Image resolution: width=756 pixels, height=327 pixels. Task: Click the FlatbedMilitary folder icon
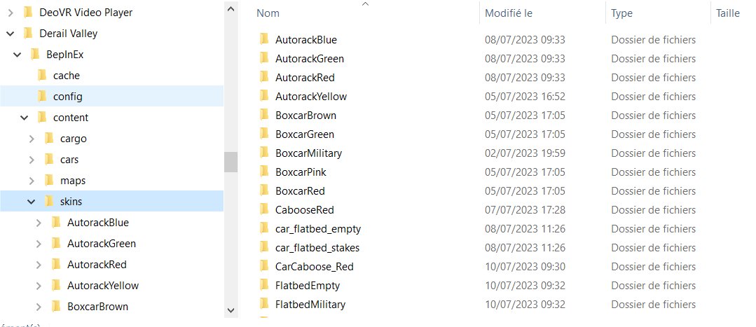pos(263,304)
